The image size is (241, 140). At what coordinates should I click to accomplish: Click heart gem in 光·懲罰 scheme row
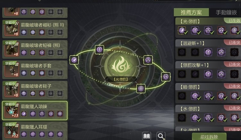182,30
